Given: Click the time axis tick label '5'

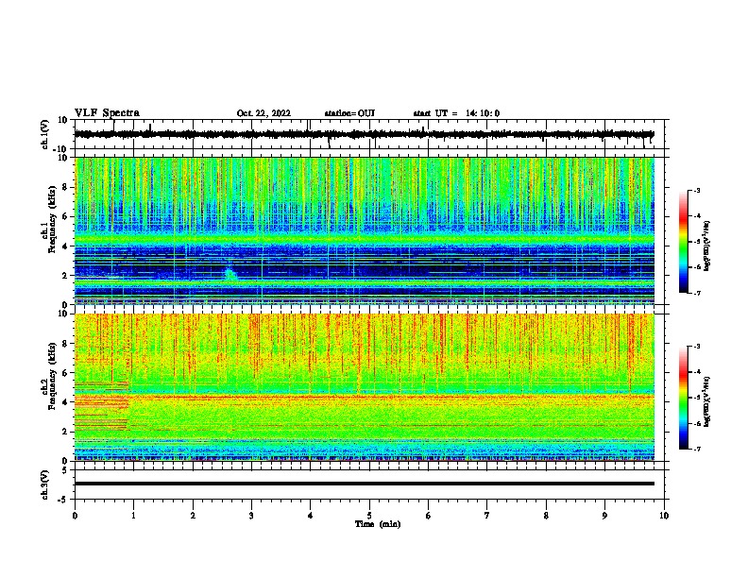Looking at the screenshot, I should (369, 516).
